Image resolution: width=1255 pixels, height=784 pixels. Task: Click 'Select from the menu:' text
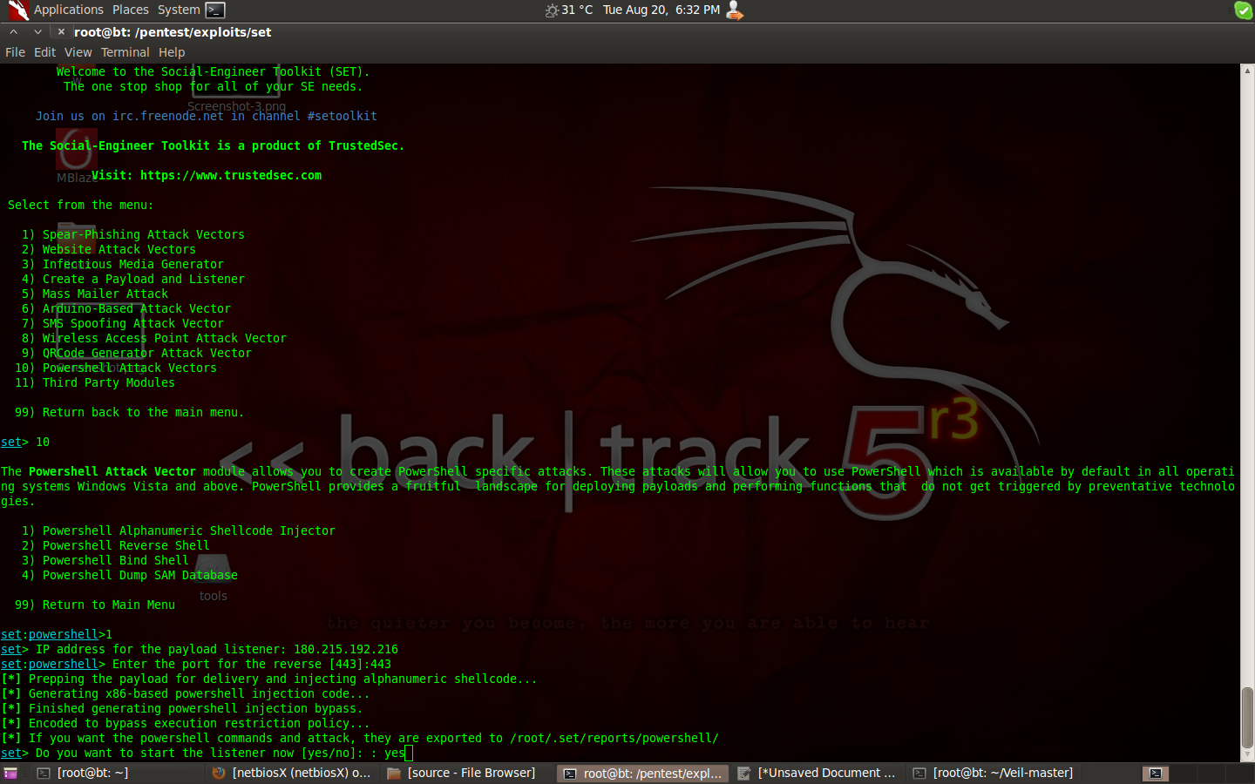point(81,205)
